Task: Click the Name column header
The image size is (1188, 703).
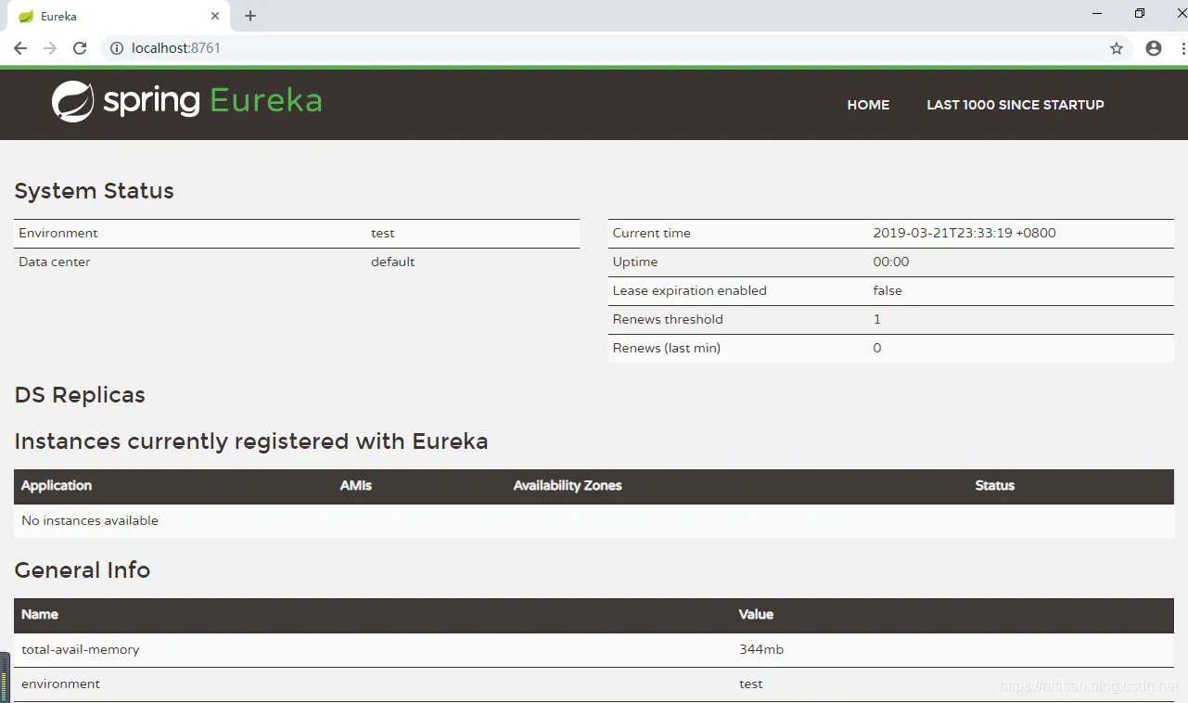Action: click(x=40, y=614)
